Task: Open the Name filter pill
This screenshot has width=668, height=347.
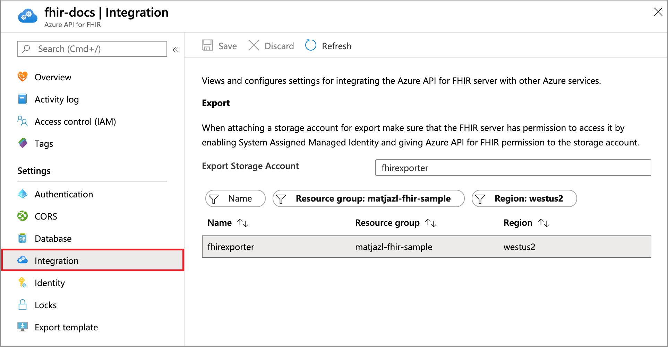Action: point(235,198)
